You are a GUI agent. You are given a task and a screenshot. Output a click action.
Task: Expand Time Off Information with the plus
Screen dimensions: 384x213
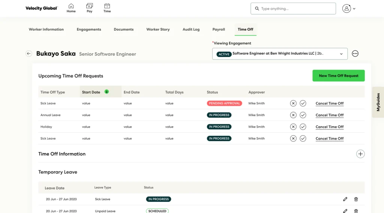click(360, 154)
